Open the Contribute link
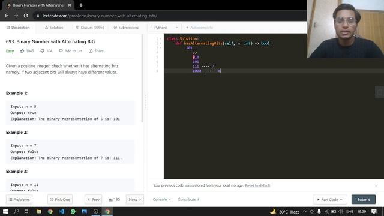The width and height of the screenshot is (384, 216). coord(188,200)
